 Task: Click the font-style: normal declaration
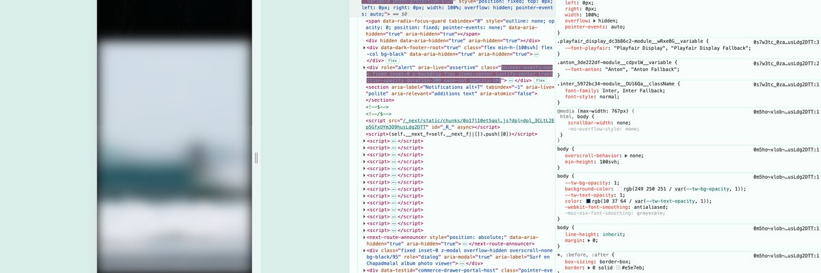tap(592, 97)
